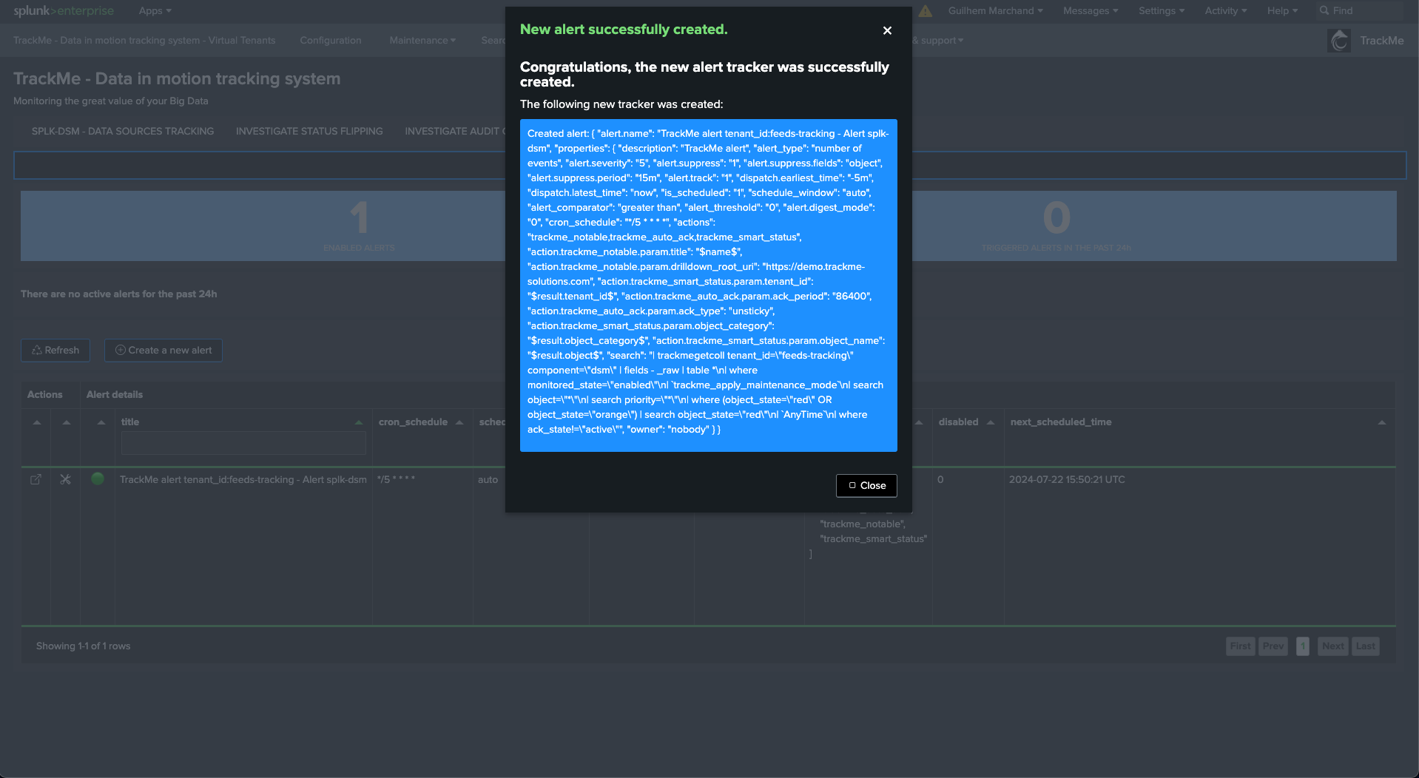Click first sort arrow in Actions column
This screenshot has width=1419, height=778.
[37, 422]
